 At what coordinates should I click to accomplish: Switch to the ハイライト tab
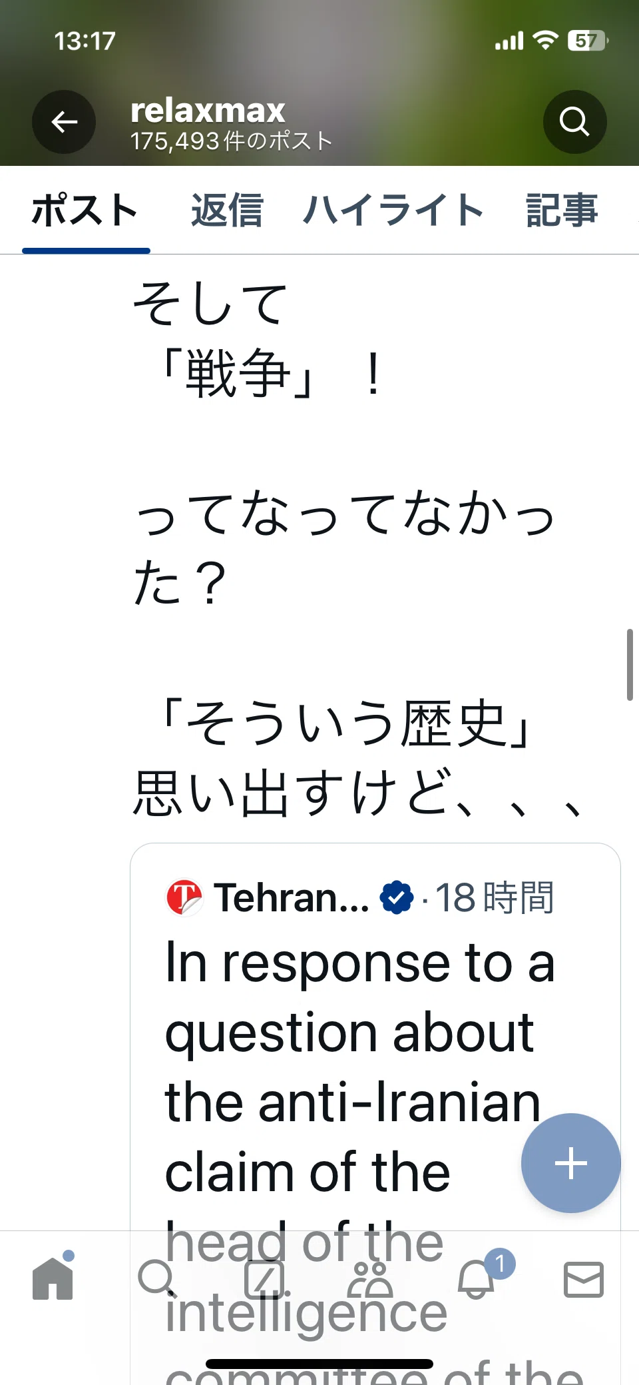(393, 211)
